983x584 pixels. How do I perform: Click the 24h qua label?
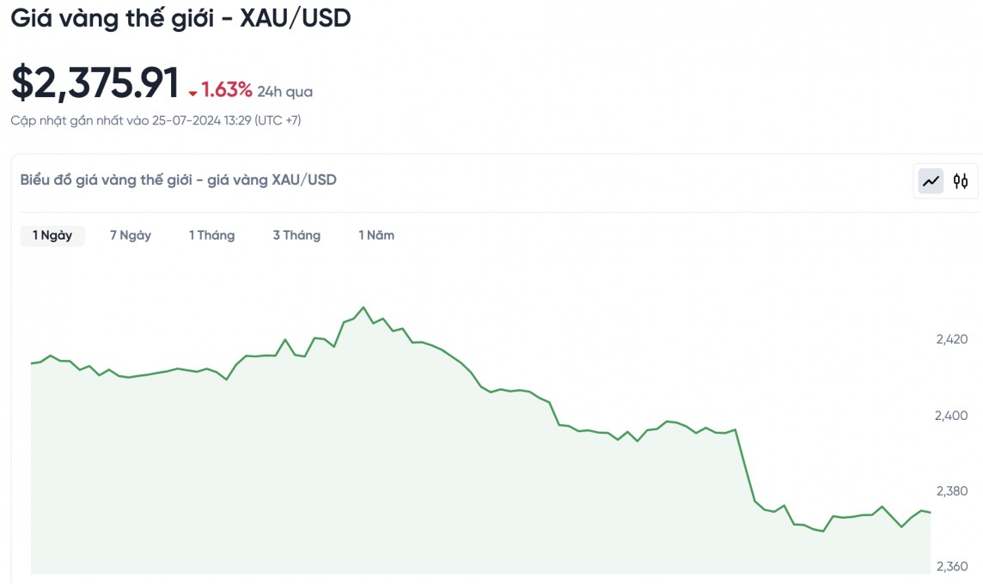(x=285, y=92)
